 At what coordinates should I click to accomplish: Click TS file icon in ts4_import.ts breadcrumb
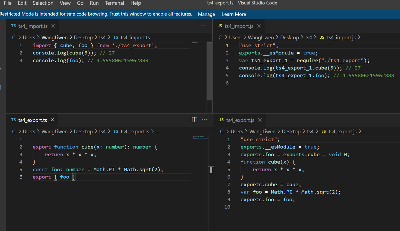point(116,37)
